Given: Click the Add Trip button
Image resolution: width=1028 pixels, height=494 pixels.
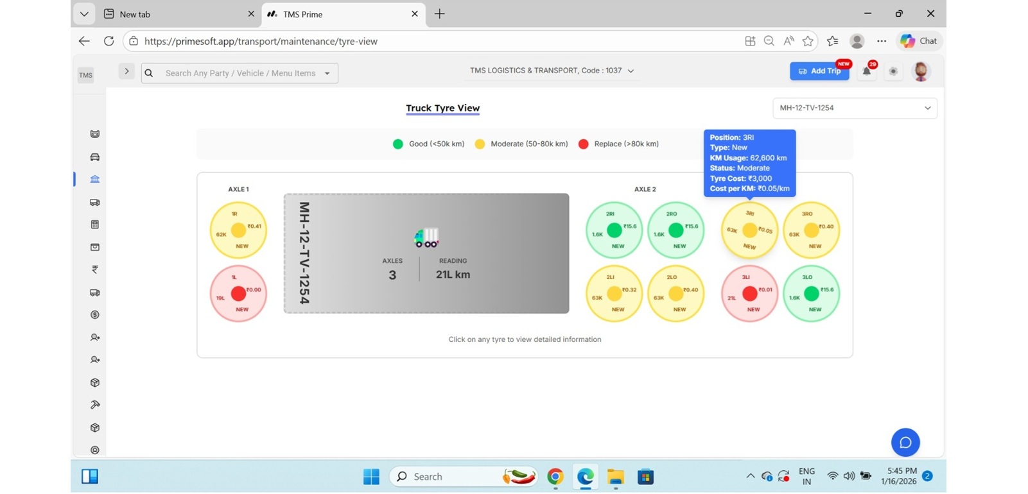Looking at the screenshot, I should pyautogui.click(x=819, y=71).
